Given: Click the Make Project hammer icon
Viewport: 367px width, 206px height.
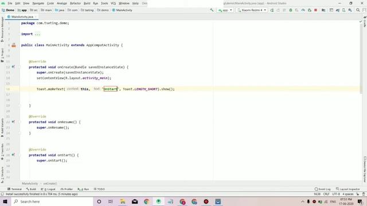Looking at the screenshot, I should (212, 10).
